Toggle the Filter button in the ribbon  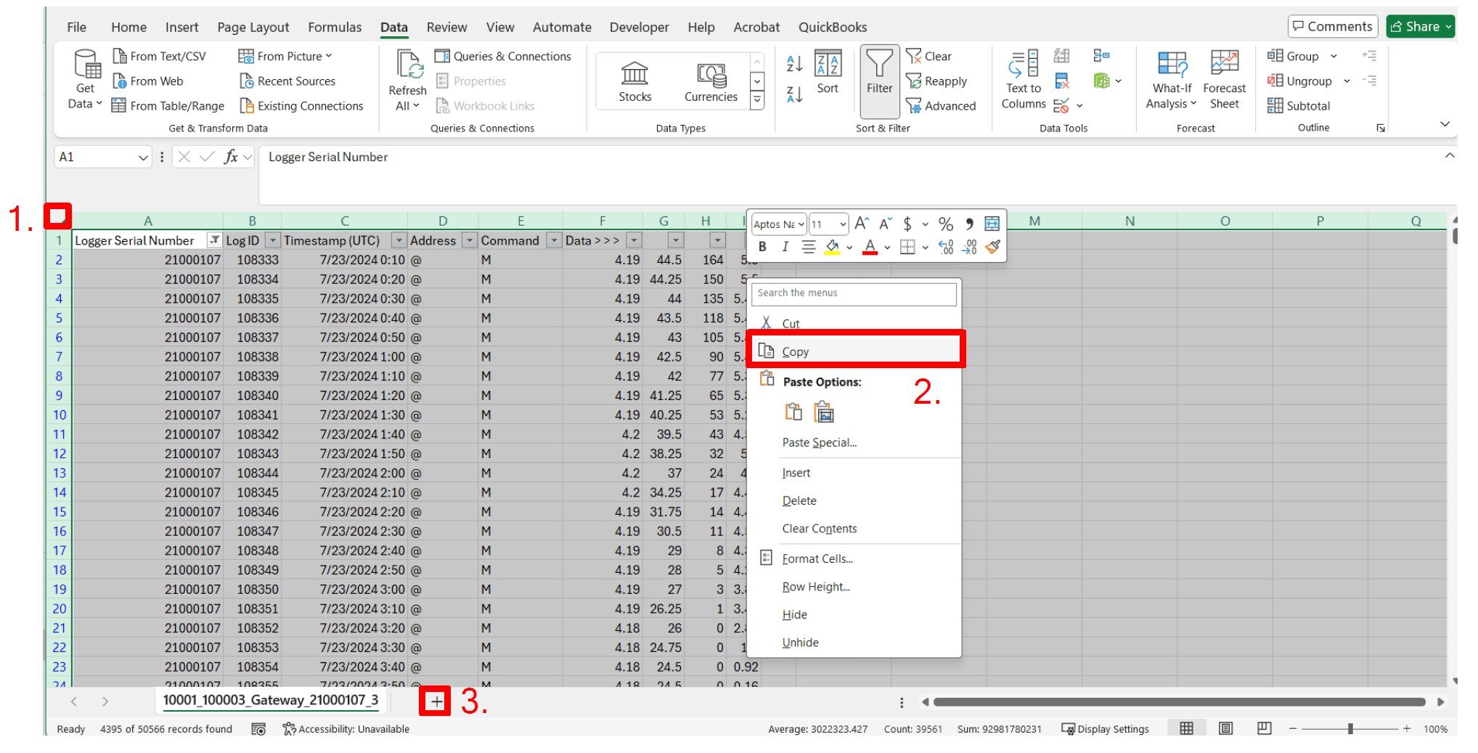(x=879, y=80)
